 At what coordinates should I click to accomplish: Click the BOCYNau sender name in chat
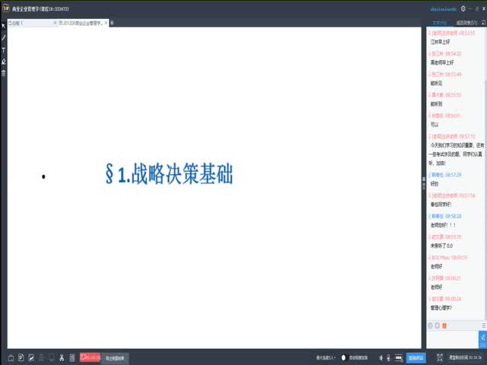(440, 258)
